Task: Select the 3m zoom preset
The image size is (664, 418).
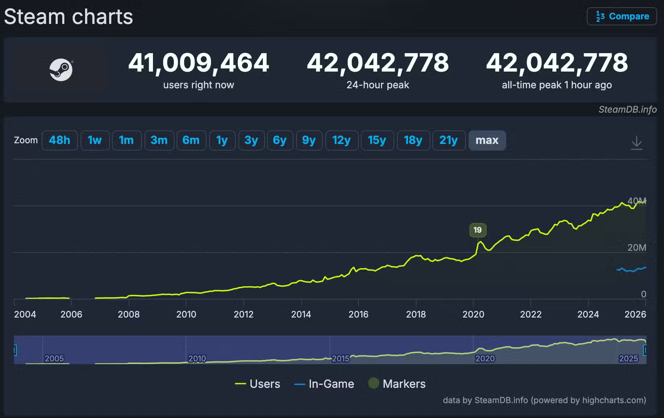Action: tap(159, 141)
